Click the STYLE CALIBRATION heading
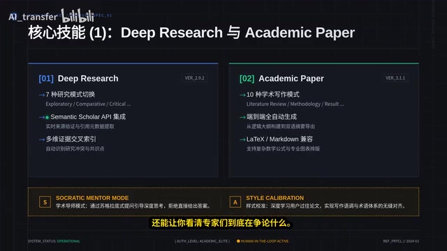The width and height of the screenshot is (447, 251). [274, 198]
